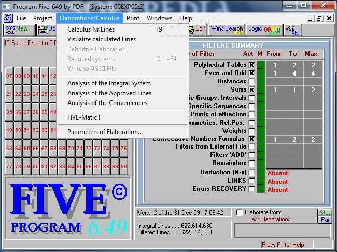Enable the Remainders filter checkbox
337x252 pixels.
click(251, 163)
